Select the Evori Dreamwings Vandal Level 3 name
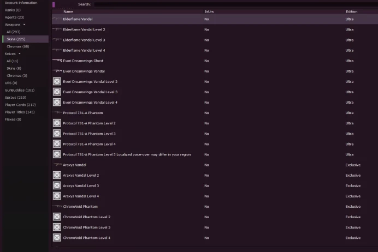 click(x=90, y=92)
